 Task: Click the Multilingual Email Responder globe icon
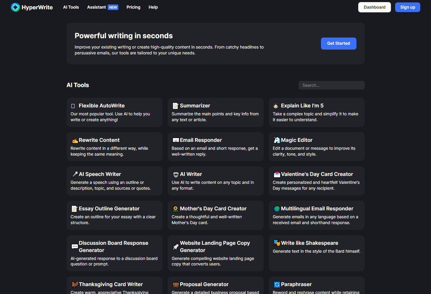point(277,209)
